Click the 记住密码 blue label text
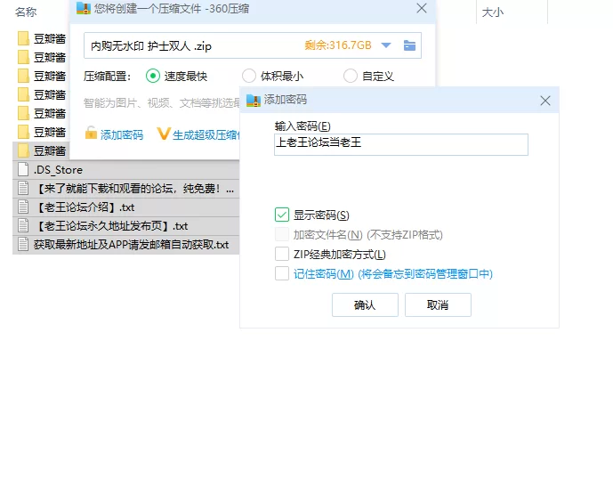 coord(393,274)
